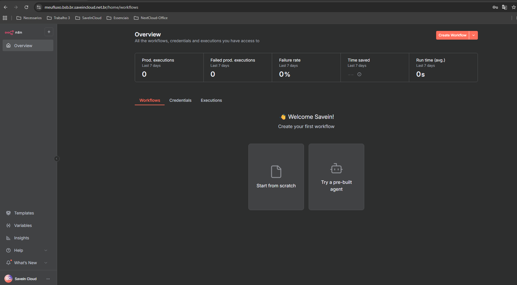
Task: Click the Savein Cloud avatar icon
Action: 8,279
